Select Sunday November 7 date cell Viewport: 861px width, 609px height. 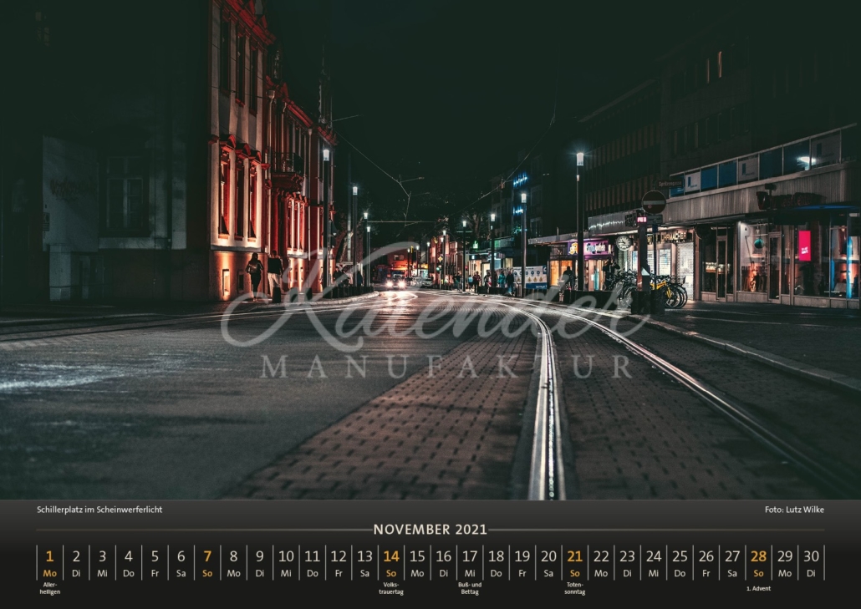pos(207,563)
